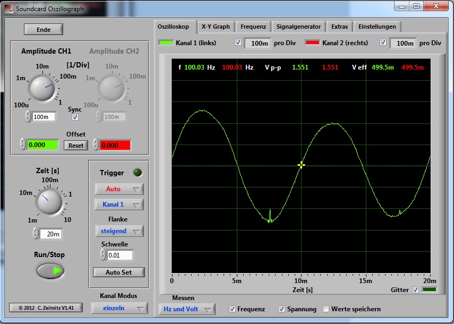Click the © 2012 C. Zeitnitz V1.41 button
Screen dimensions: 454x324
(46, 308)
